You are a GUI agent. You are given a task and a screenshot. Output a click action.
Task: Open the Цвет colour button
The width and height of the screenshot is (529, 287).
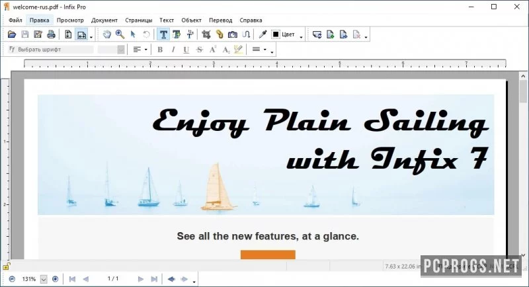click(284, 34)
